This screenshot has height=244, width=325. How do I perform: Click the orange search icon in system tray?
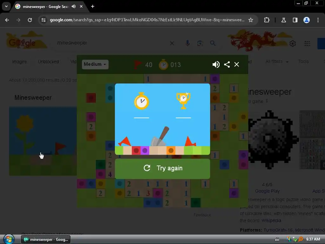click(x=301, y=239)
